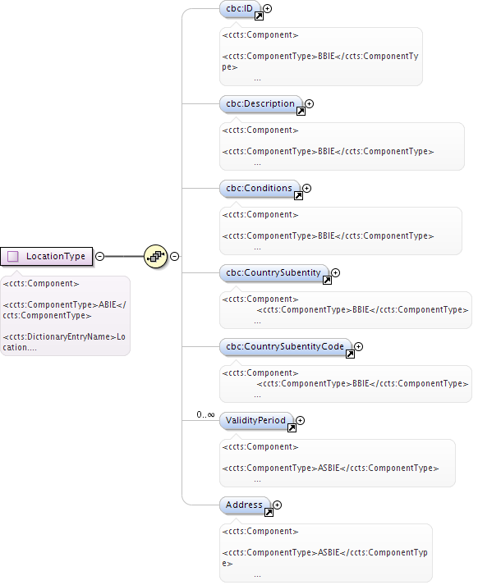
Task: Open the annotation box under cbc:CountrySubentityCode
Action: tap(346, 384)
